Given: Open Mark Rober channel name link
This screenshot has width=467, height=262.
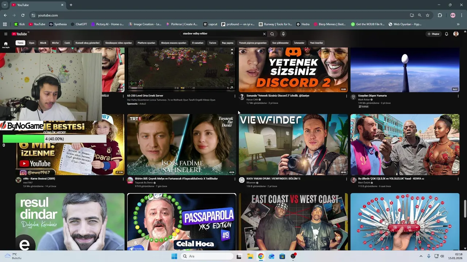Looking at the screenshot, I should pyautogui.click(x=364, y=99).
